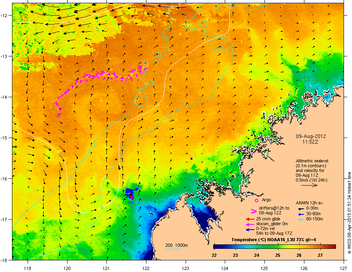Click latitude axis label -16
Viewport: 352px width, 272px height.
[4, 179]
